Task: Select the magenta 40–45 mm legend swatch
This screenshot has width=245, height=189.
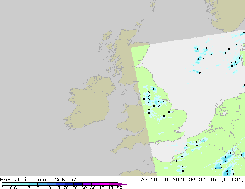Action: (x=105, y=184)
